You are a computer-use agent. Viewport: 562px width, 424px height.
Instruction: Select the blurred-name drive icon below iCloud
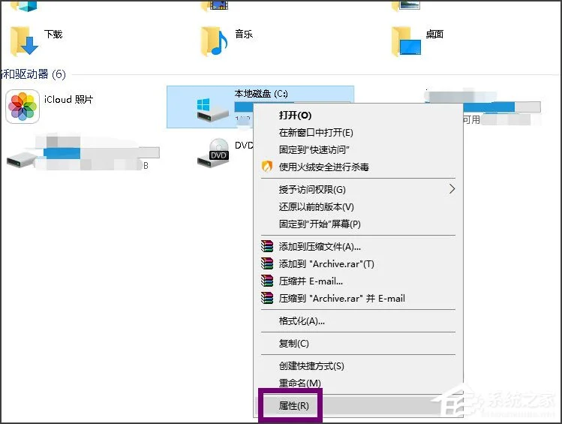pyautogui.click(x=22, y=160)
